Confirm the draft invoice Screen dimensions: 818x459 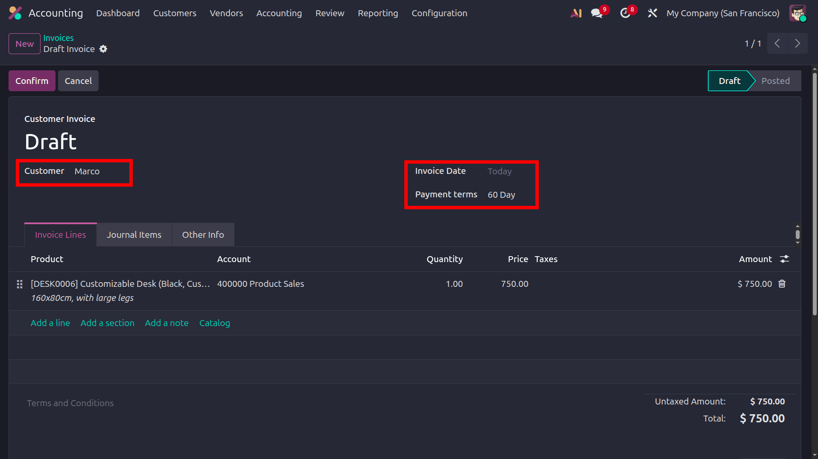pyautogui.click(x=32, y=81)
